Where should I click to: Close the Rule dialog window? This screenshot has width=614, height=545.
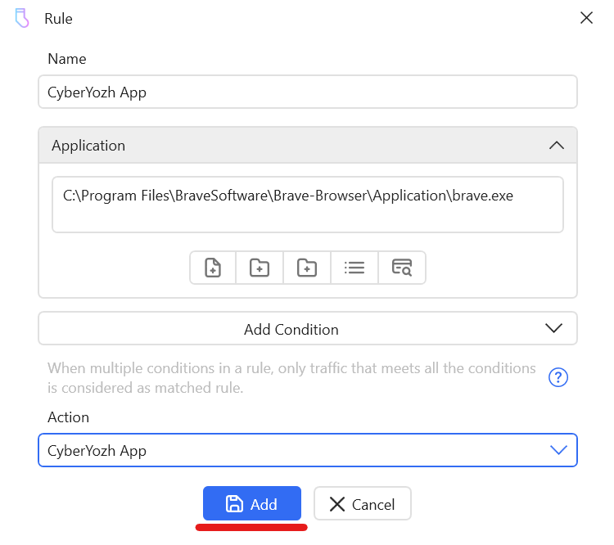[586, 18]
